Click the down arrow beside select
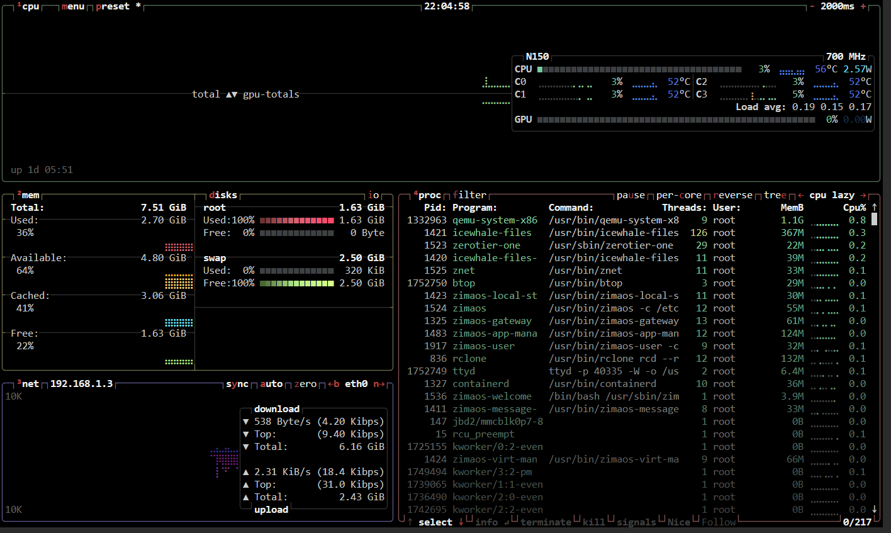This screenshot has width=891, height=533. pyautogui.click(x=461, y=522)
